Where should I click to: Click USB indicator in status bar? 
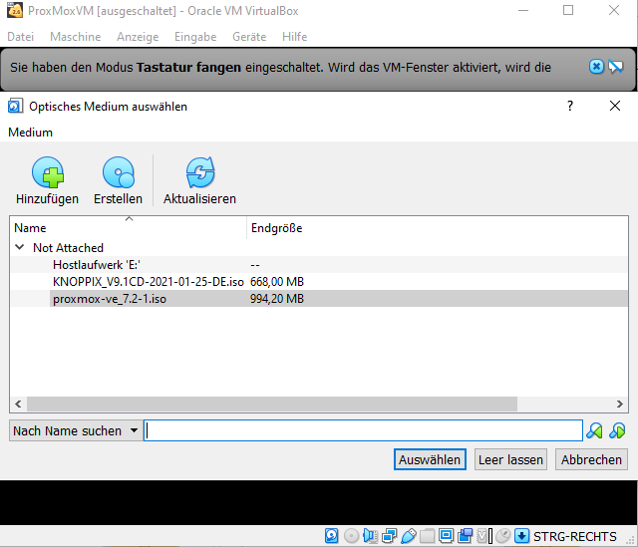point(408,536)
